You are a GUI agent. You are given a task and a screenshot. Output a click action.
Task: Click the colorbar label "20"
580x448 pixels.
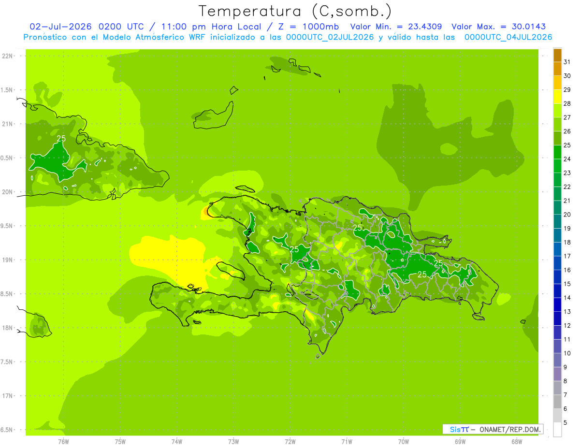pos(567,215)
